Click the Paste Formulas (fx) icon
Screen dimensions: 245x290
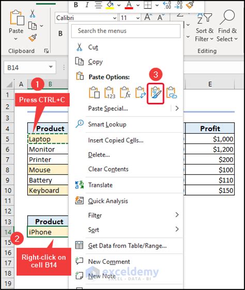point(125,92)
